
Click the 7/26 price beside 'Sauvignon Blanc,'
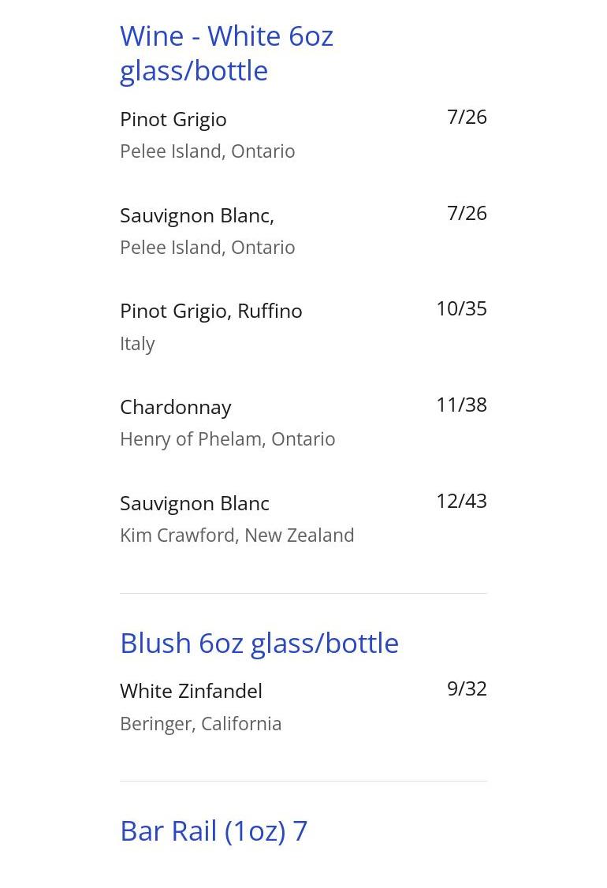pos(467,213)
